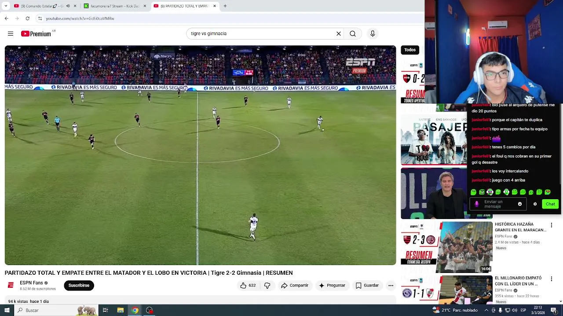Viewport: 563px width, 316px height.
Task: View site information next to URL
Action: (x=40, y=18)
